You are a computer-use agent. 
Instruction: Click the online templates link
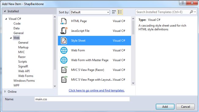96,91
